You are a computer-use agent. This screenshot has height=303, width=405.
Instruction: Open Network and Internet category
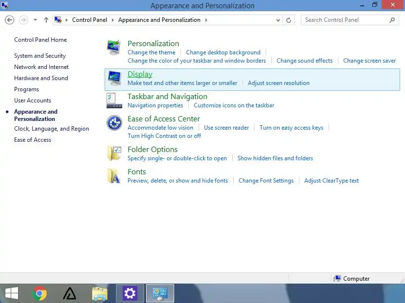tap(41, 67)
